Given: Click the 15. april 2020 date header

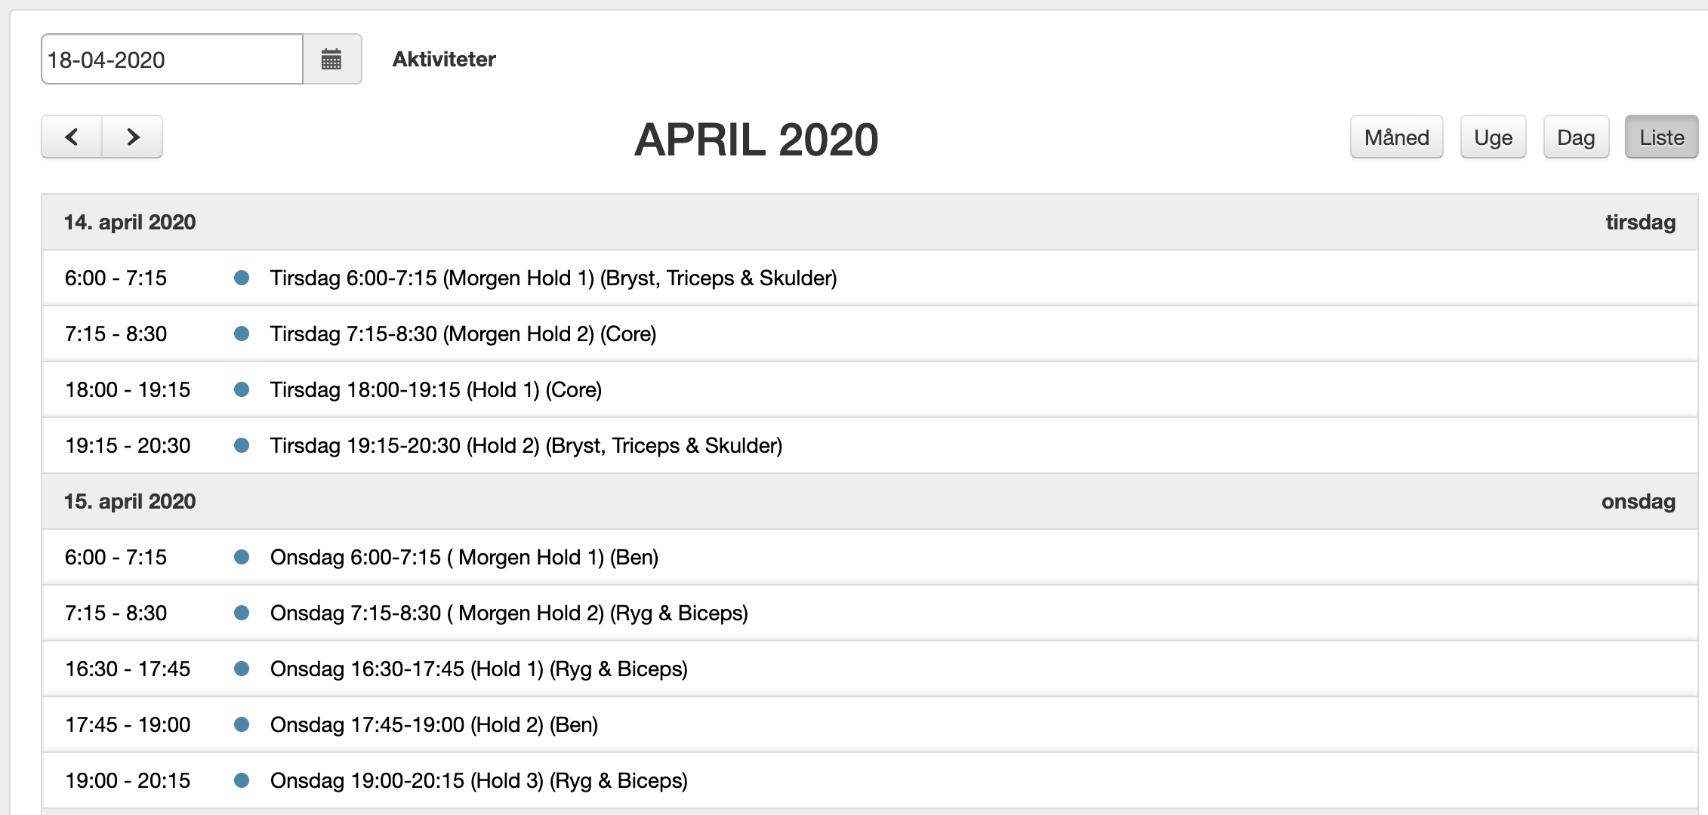Looking at the screenshot, I should [x=130, y=501].
